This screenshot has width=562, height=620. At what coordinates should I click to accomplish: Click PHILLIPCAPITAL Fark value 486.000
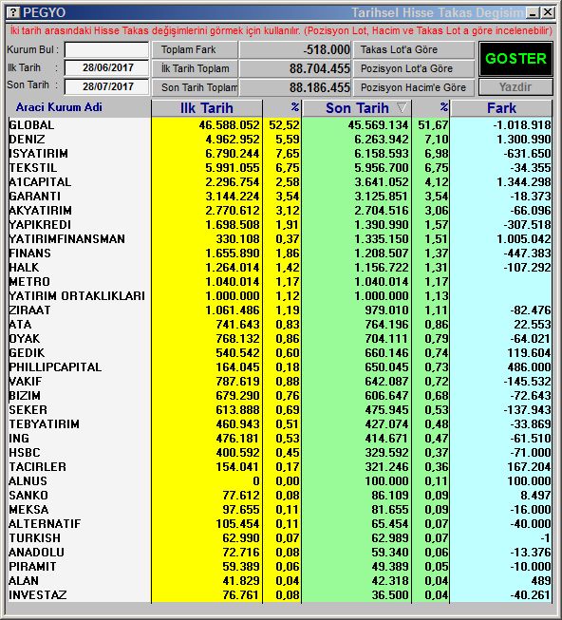pos(529,366)
